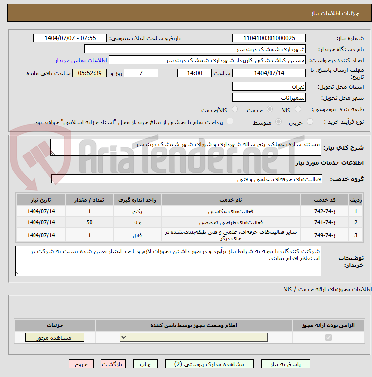Open اطلاعات تماس خریدار link

pos(81,60)
